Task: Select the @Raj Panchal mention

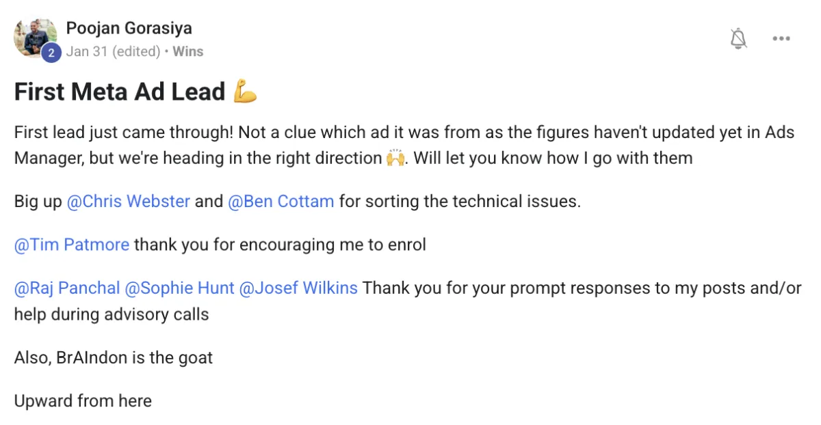Action: [66, 288]
